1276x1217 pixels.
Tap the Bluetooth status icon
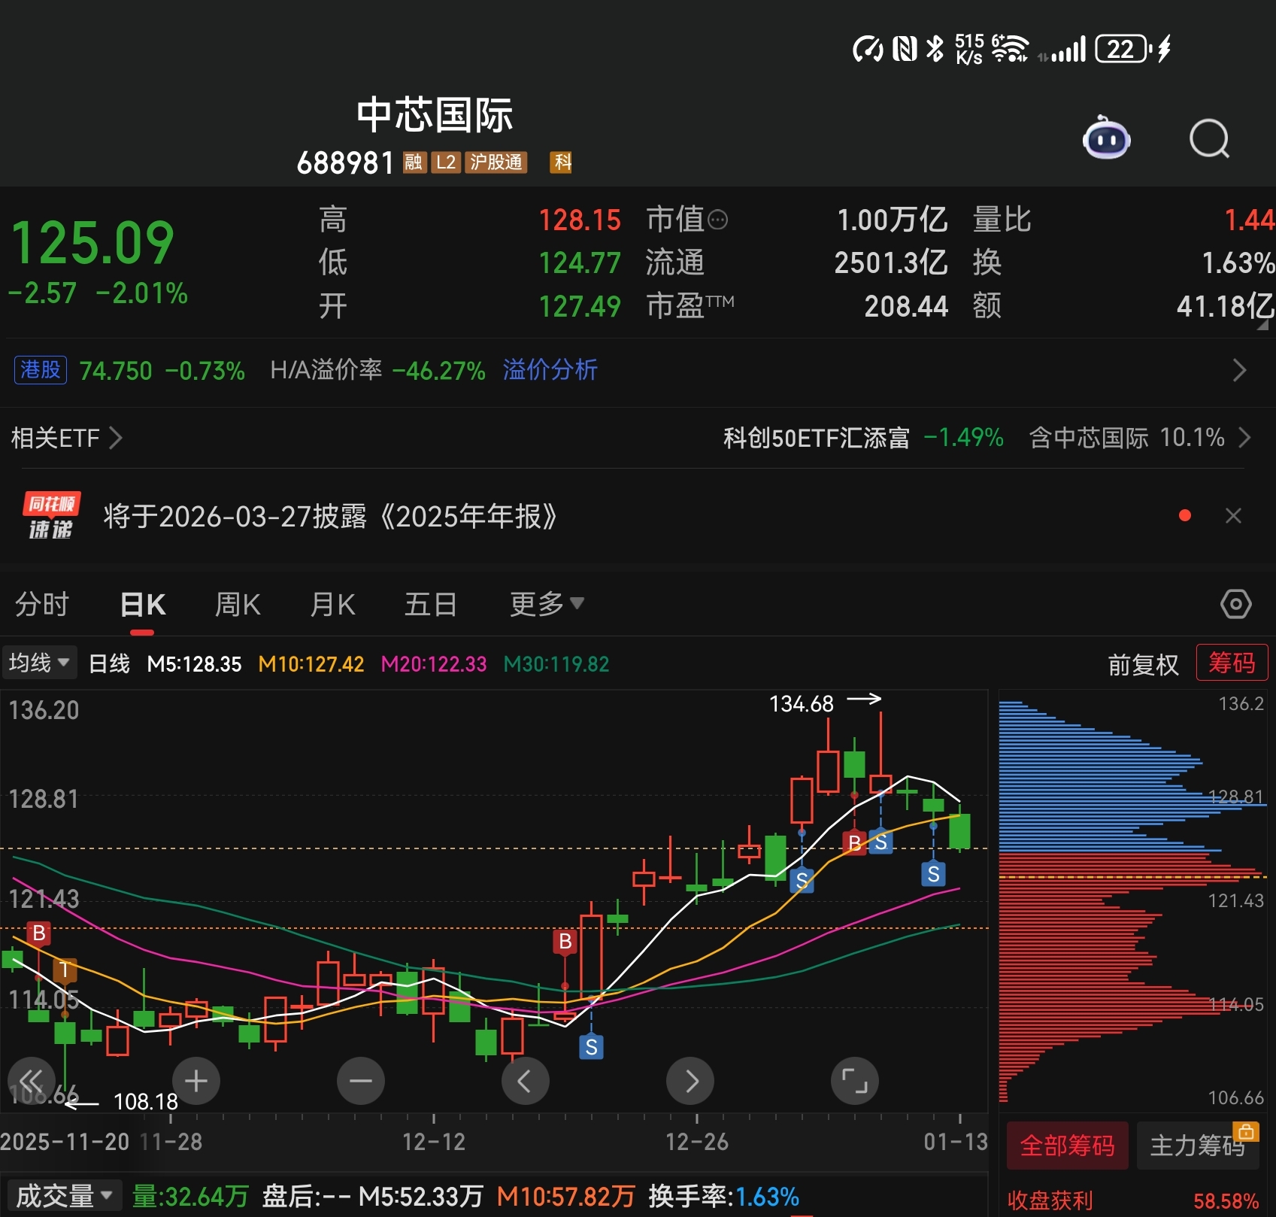[x=935, y=49]
